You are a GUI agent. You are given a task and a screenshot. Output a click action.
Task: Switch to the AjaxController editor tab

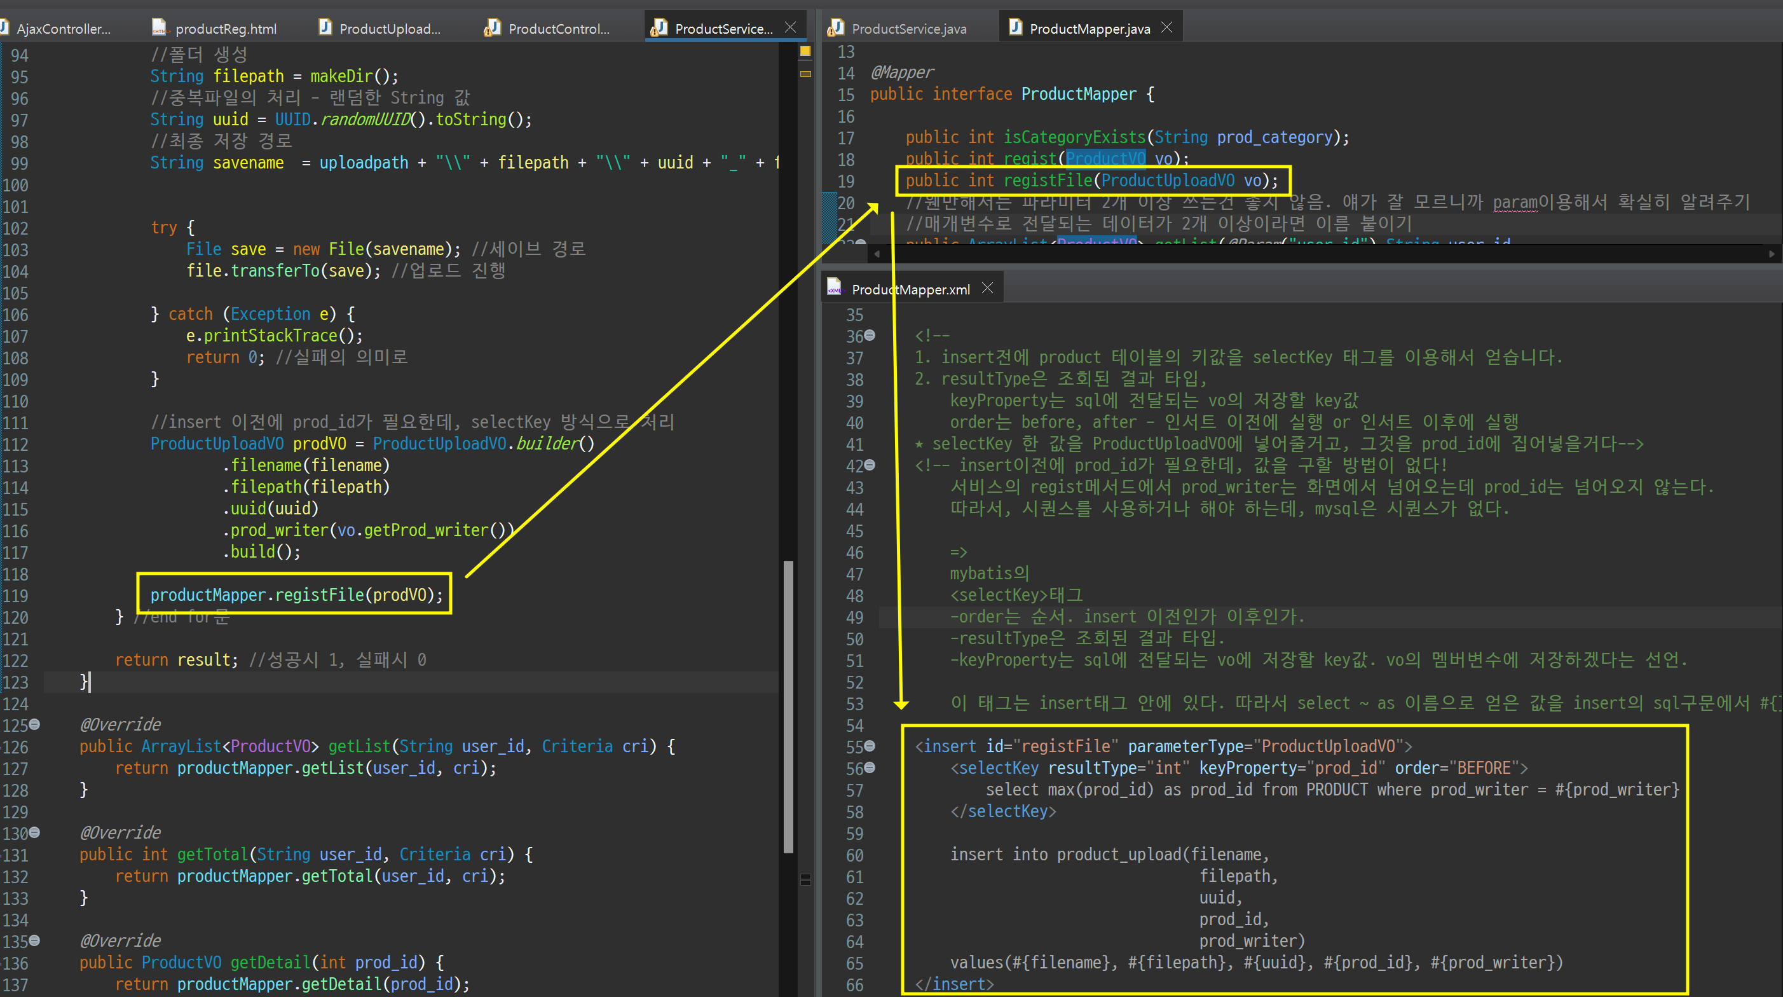(62, 29)
